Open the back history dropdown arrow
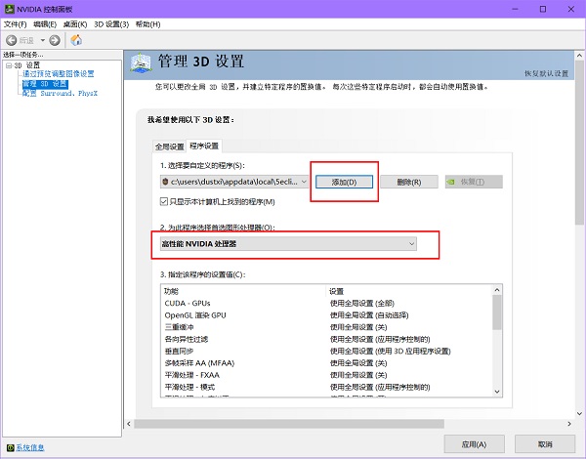This screenshot has width=586, height=459. 42,40
